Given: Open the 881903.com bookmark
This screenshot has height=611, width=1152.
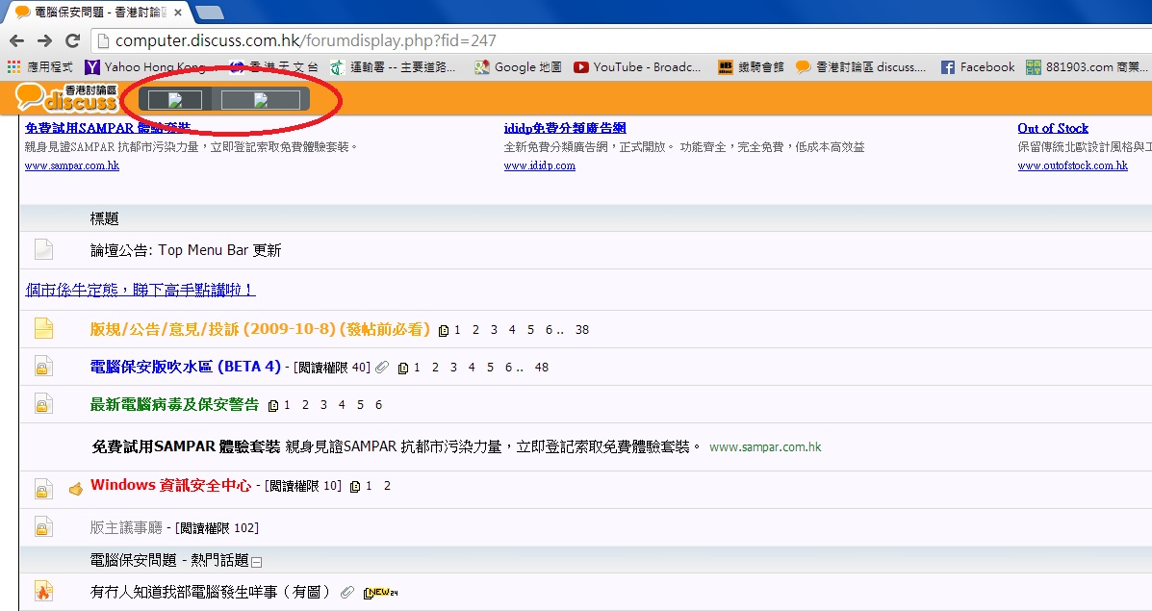Looking at the screenshot, I should coord(1088,66).
